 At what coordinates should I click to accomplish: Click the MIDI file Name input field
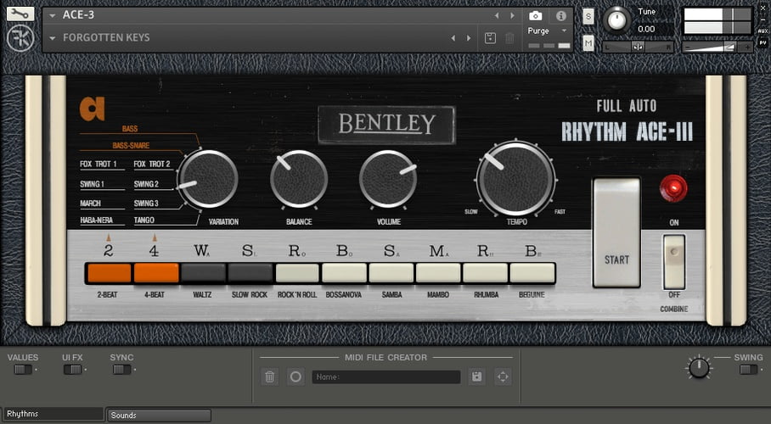(x=386, y=377)
